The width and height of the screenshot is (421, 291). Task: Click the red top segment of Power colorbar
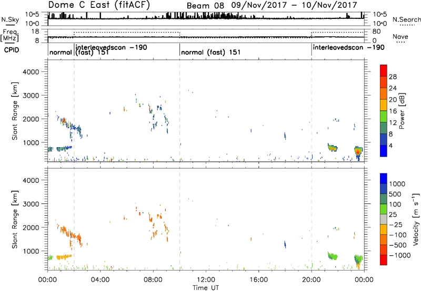[x=384, y=70]
